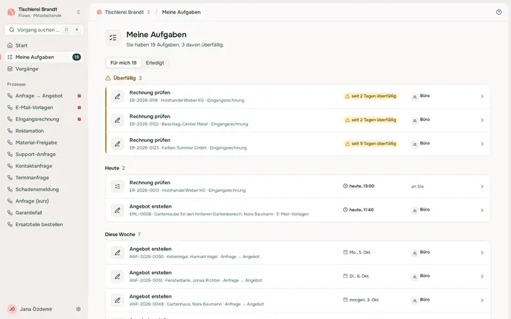
Task: Open the Support-Anfrage process
Action: click(44, 155)
